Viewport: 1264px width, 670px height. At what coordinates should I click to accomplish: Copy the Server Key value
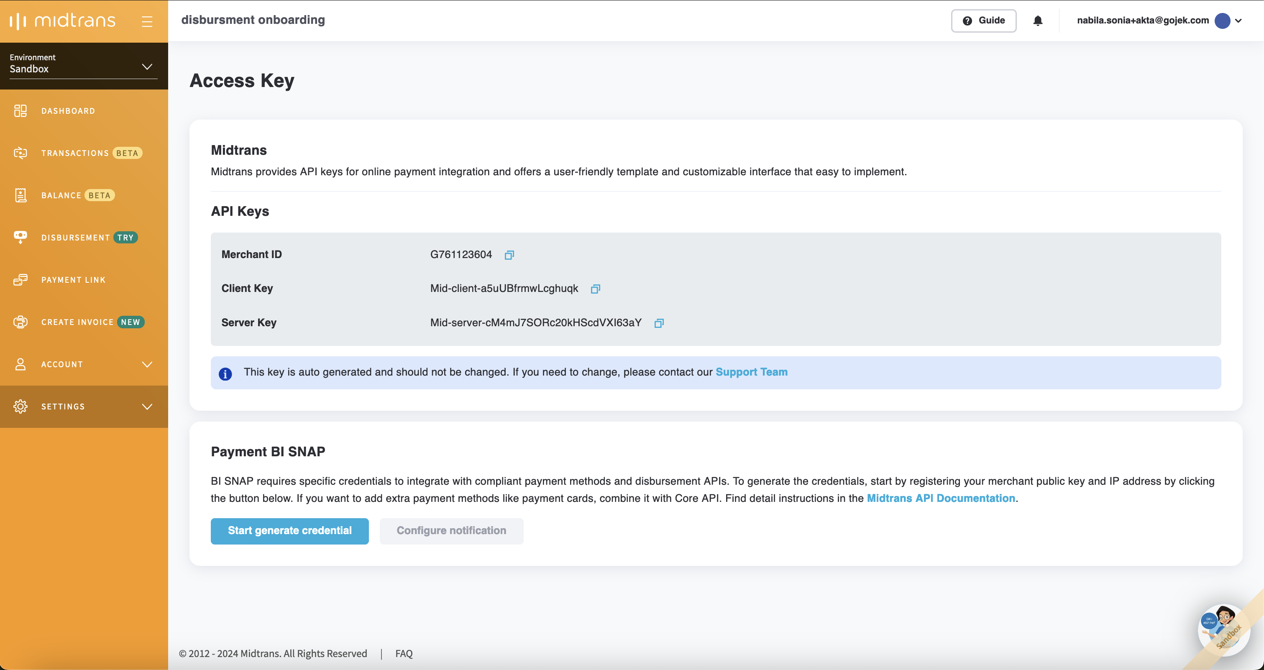pos(659,323)
